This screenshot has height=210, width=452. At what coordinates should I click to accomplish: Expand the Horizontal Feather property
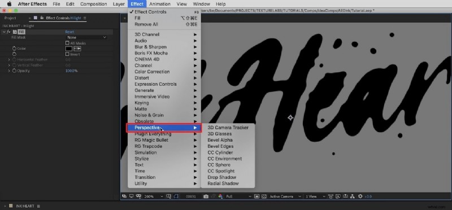[9, 60]
